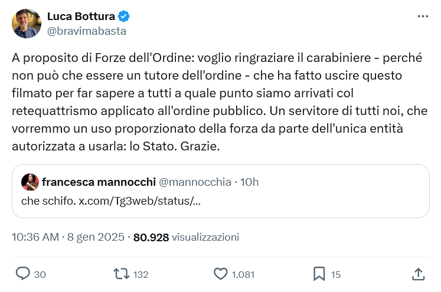
Task: Open the three-dot more options menu
Action: [x=423, y=17]
